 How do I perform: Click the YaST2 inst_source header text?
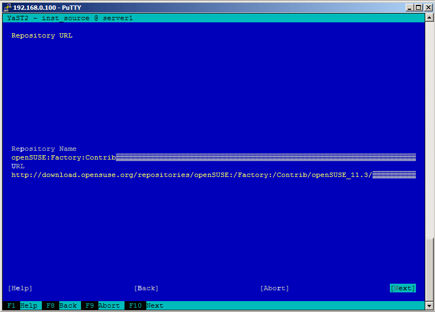pyautogui.click(x=70, y=18)
